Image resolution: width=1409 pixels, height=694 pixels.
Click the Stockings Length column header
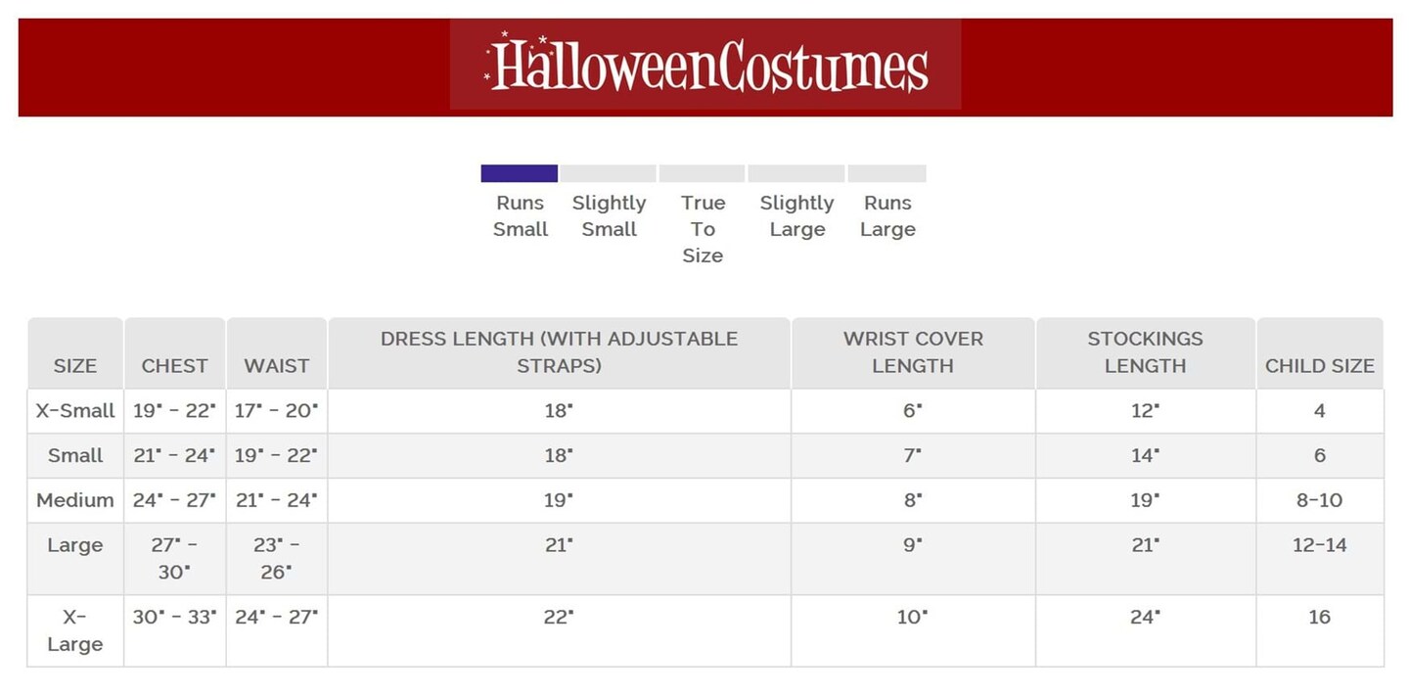coord(1145,352)
